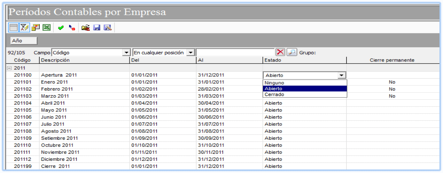Click the code cell 201107

coord(23,124)
